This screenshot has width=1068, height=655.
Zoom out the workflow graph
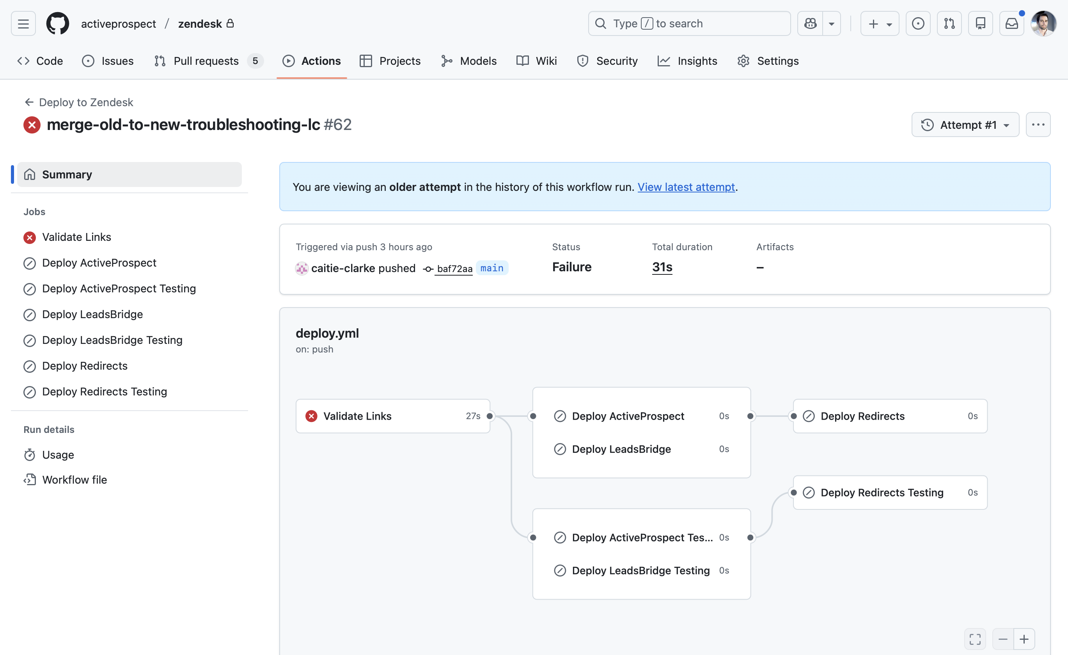tap(1002, 639)
